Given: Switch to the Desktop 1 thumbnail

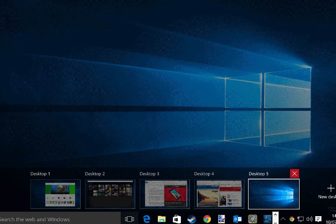Looking at the screenshot, I should click(x=55, y=194).
